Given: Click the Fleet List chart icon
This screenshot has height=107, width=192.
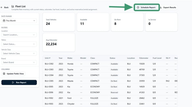Looking at the screenshot, I should point(13,6).
